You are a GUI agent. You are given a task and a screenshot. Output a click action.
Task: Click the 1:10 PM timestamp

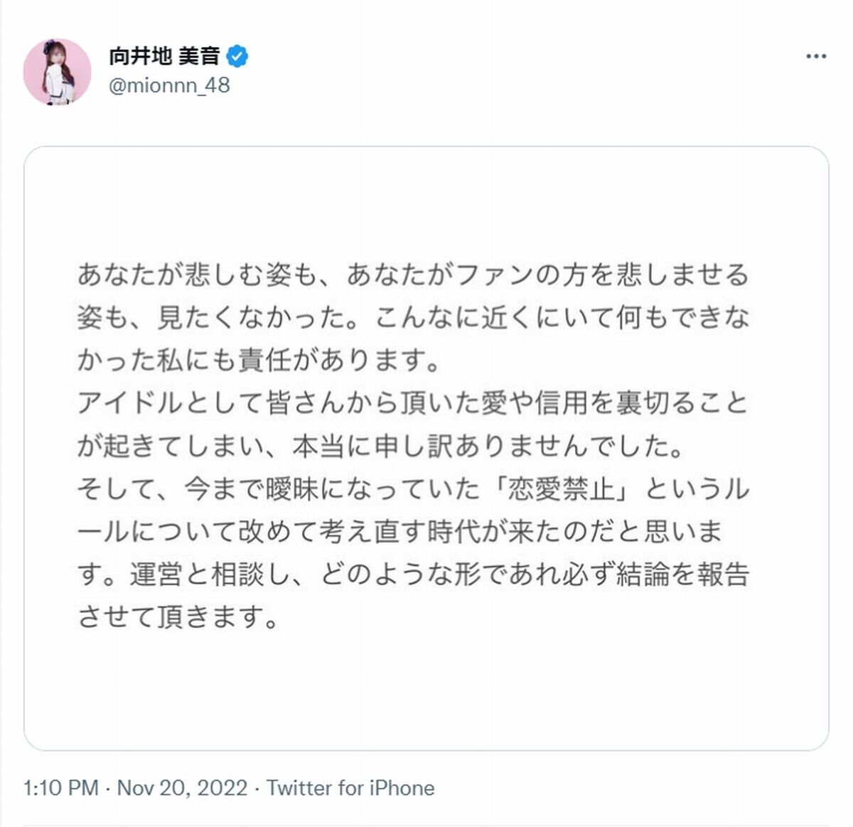[x=61, y=788]
